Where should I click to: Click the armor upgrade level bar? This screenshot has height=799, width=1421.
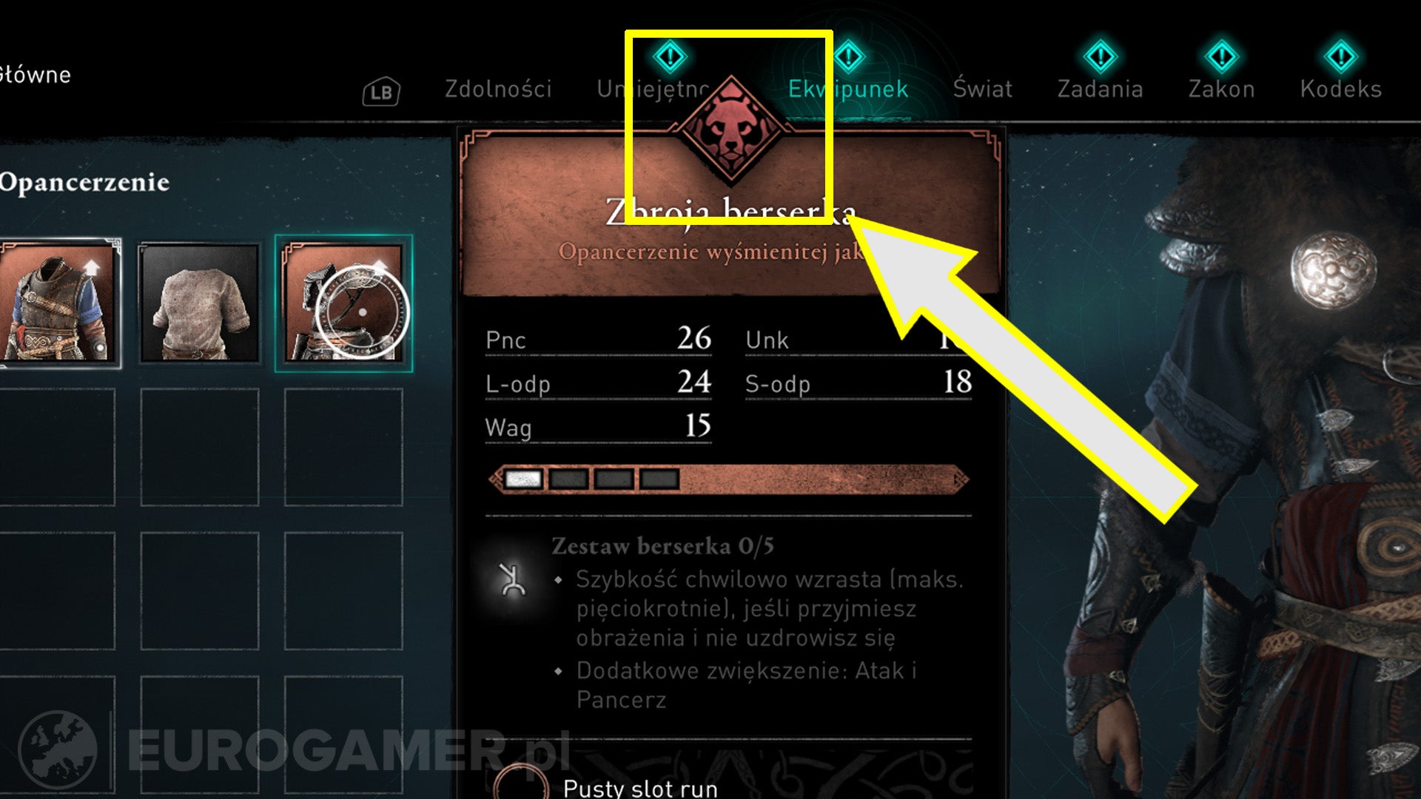click(728, 479)
